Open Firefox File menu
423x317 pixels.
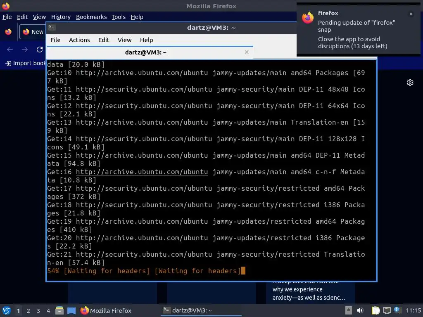[x=7, y=17]
